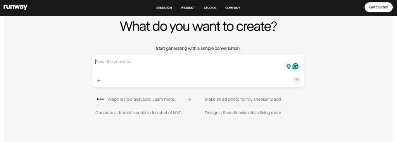Expand the STUDIOS navigation item
Screen dimensions: 397x142
coord(210,8)
